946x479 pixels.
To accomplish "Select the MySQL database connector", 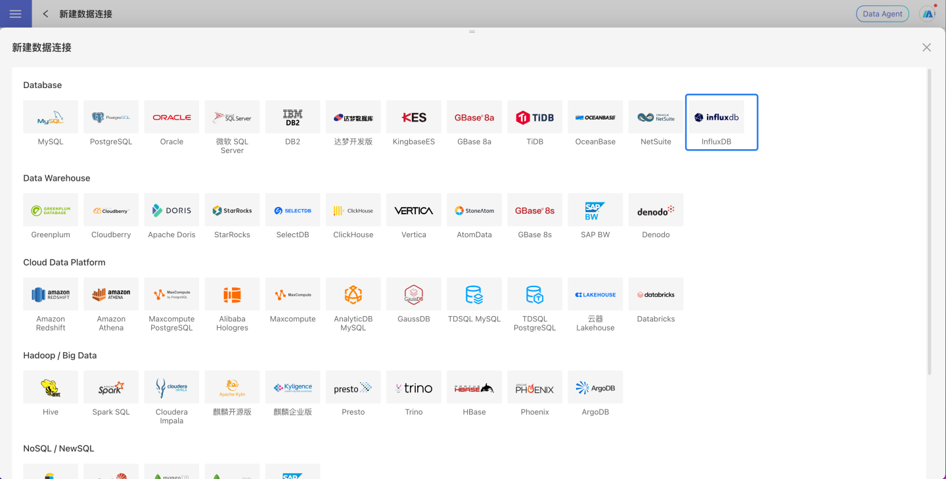I will (51, 118).
